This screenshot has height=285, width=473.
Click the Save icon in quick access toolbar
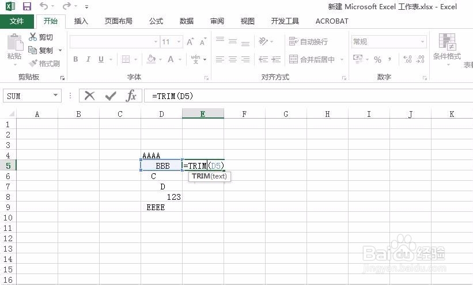pyautogui.click(x=27, y=6)
